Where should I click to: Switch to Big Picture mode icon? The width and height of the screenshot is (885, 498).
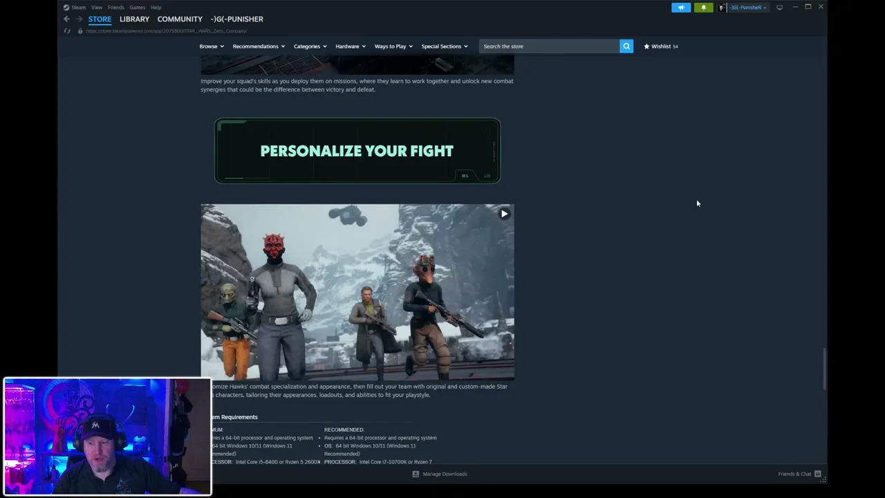click(x=779, y=8)
